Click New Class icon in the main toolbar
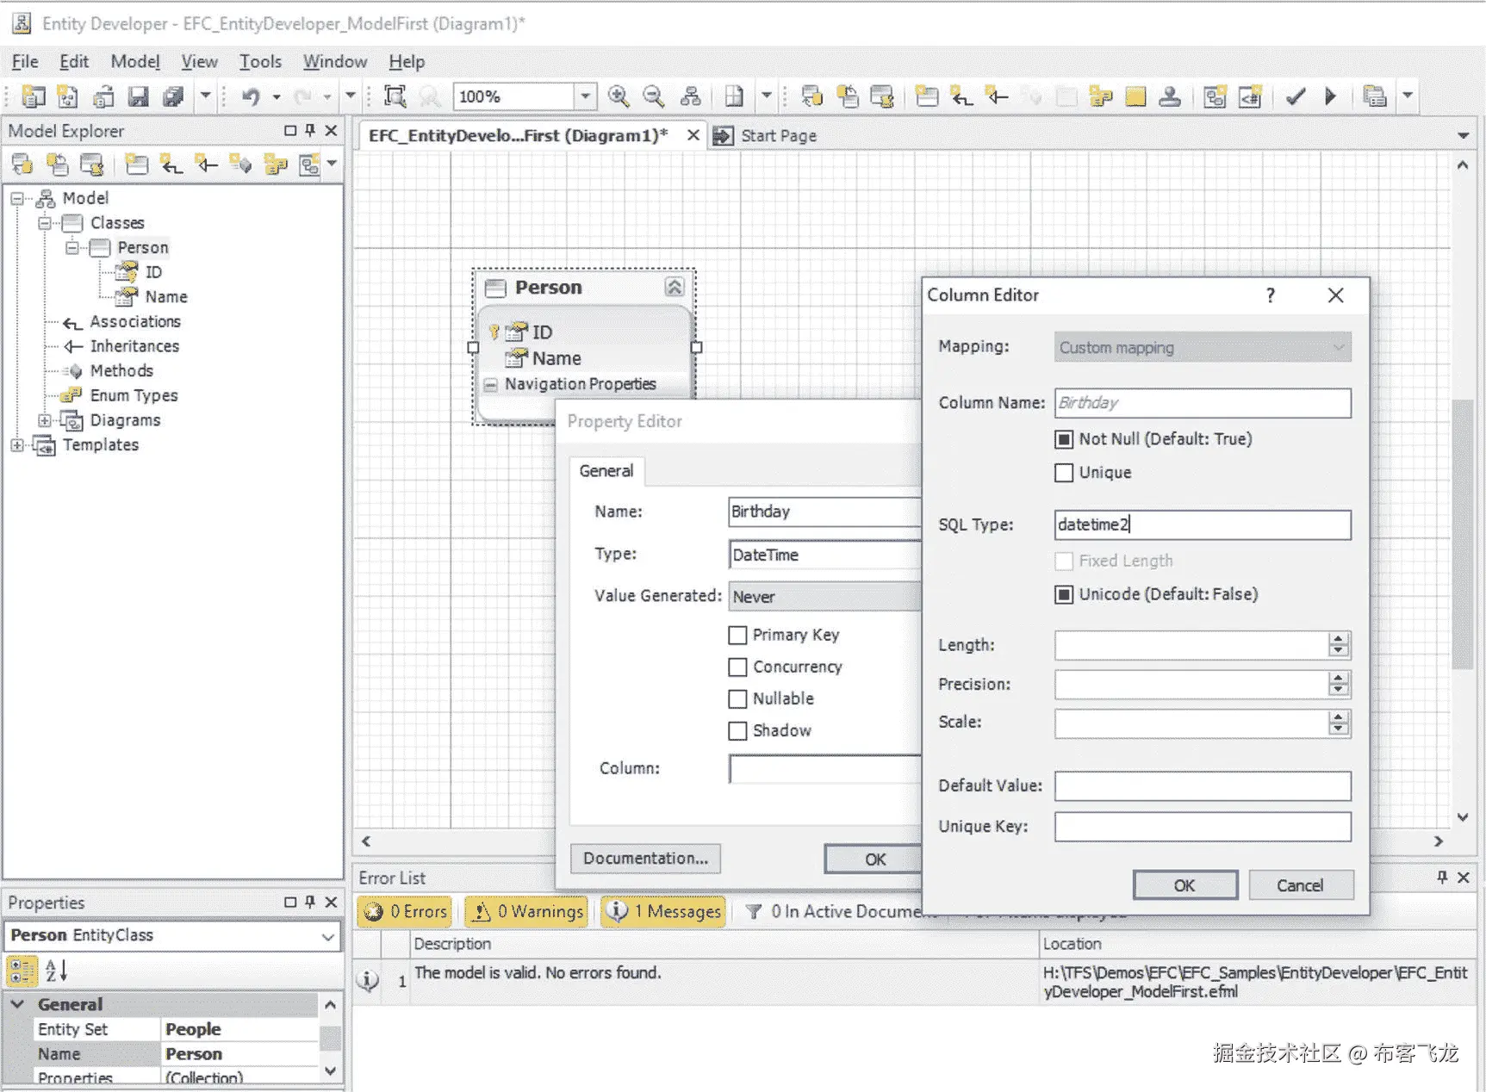This screenshot has height=1092, width=1486. (927, 96)
